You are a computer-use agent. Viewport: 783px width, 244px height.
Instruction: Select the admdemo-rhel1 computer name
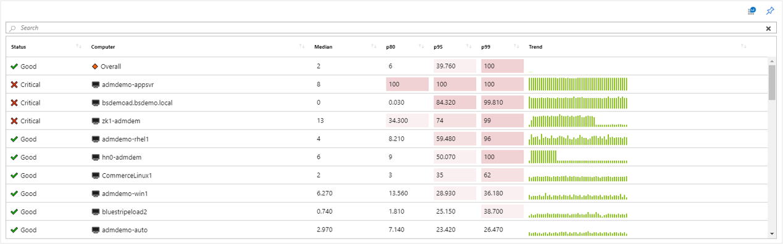[125, 139]
